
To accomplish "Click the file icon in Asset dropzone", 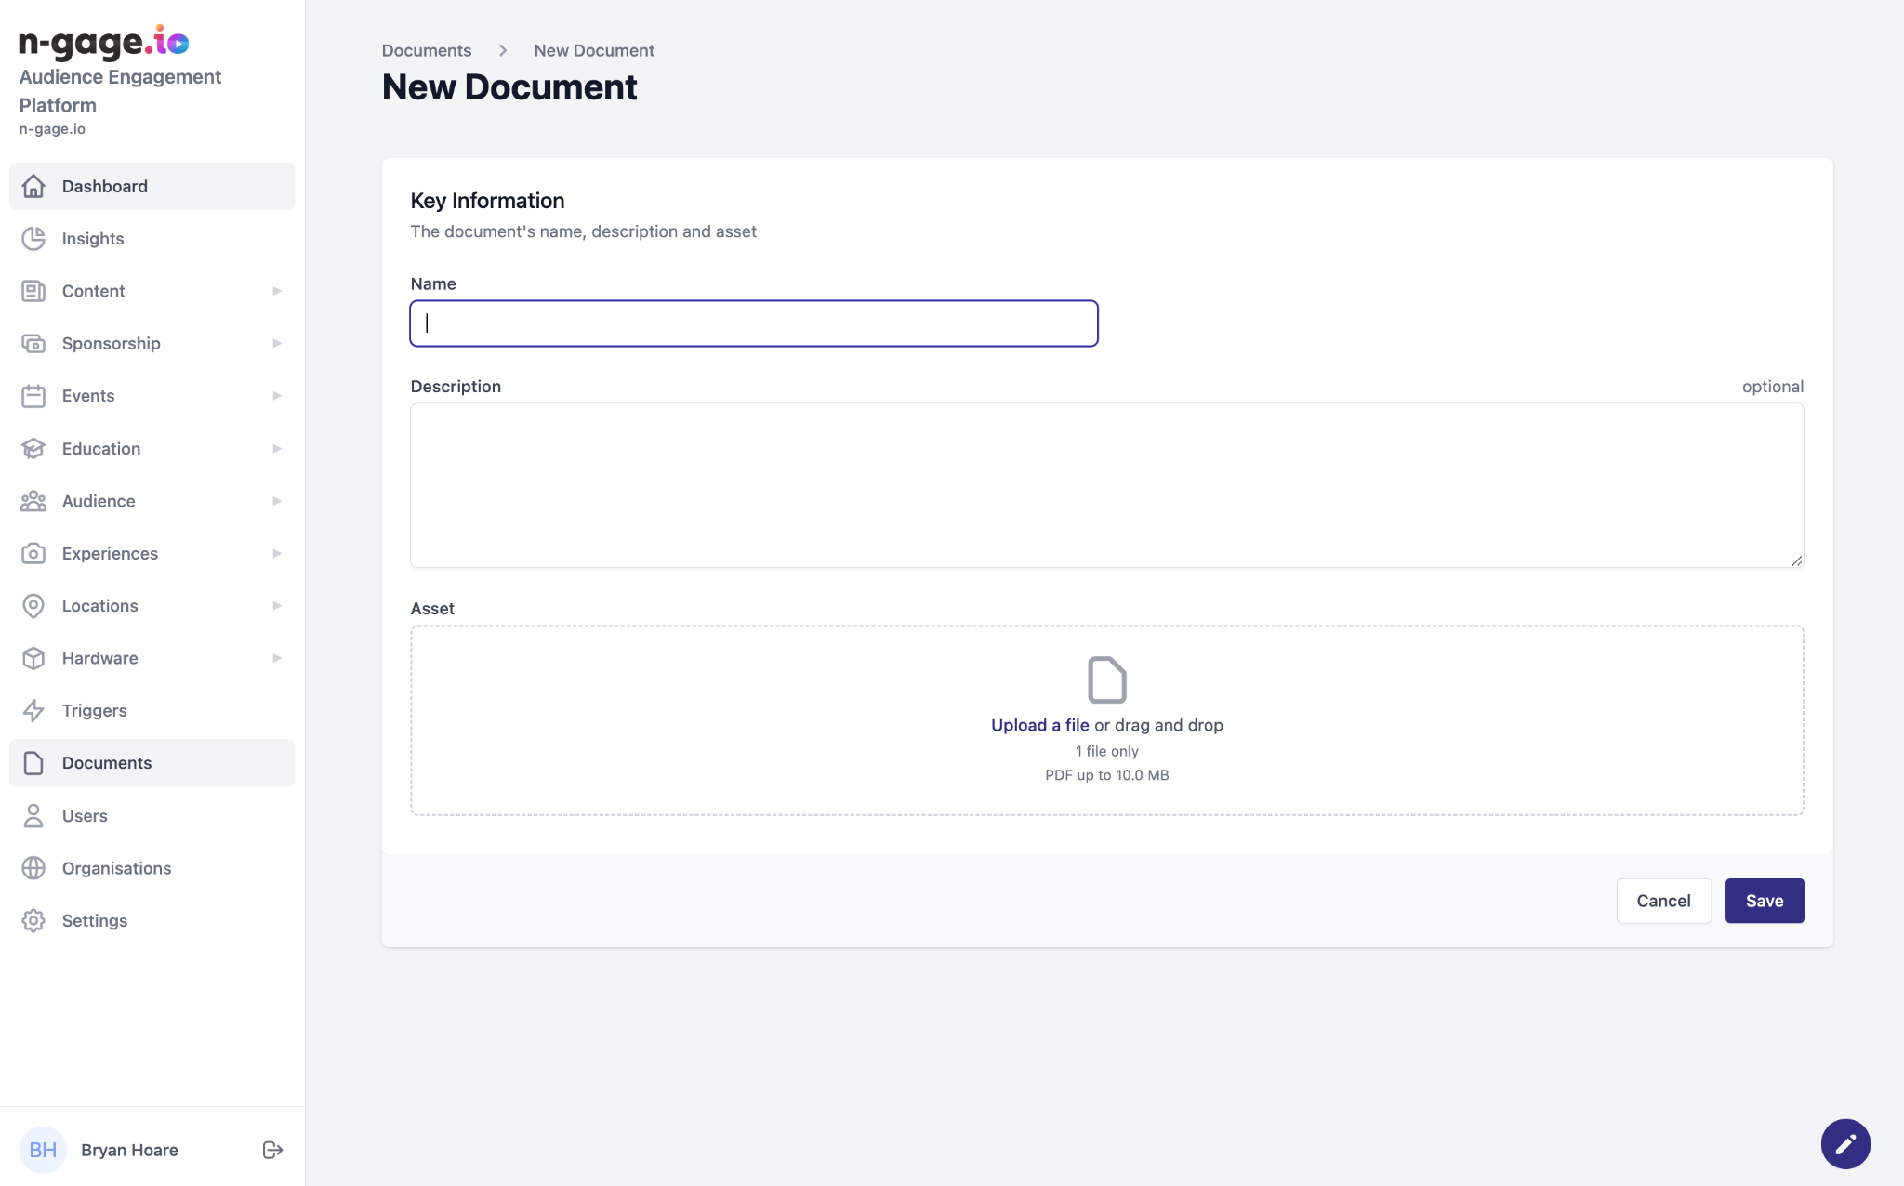I will tap(1106, 679).
